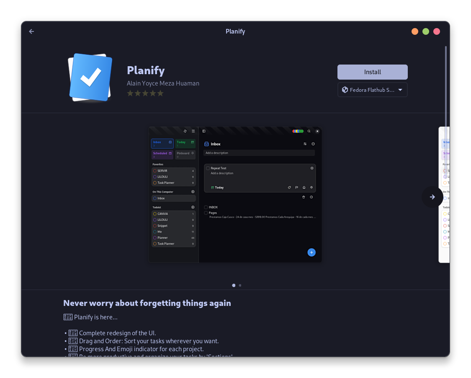Install the Planify application
471x378 pixels.
(373, 72)
